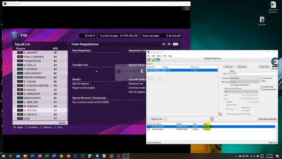Image resolution: width=282 pixels, height=159 pixels.
Task: Click the LB tab in Team Negotiations
Action: (x=163, y=44)
